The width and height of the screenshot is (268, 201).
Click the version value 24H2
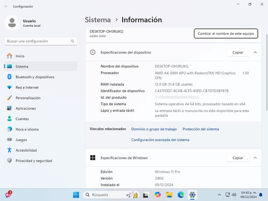159,178
